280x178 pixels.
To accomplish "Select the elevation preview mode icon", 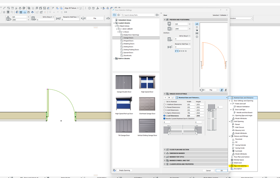I will tap(197, 27).
